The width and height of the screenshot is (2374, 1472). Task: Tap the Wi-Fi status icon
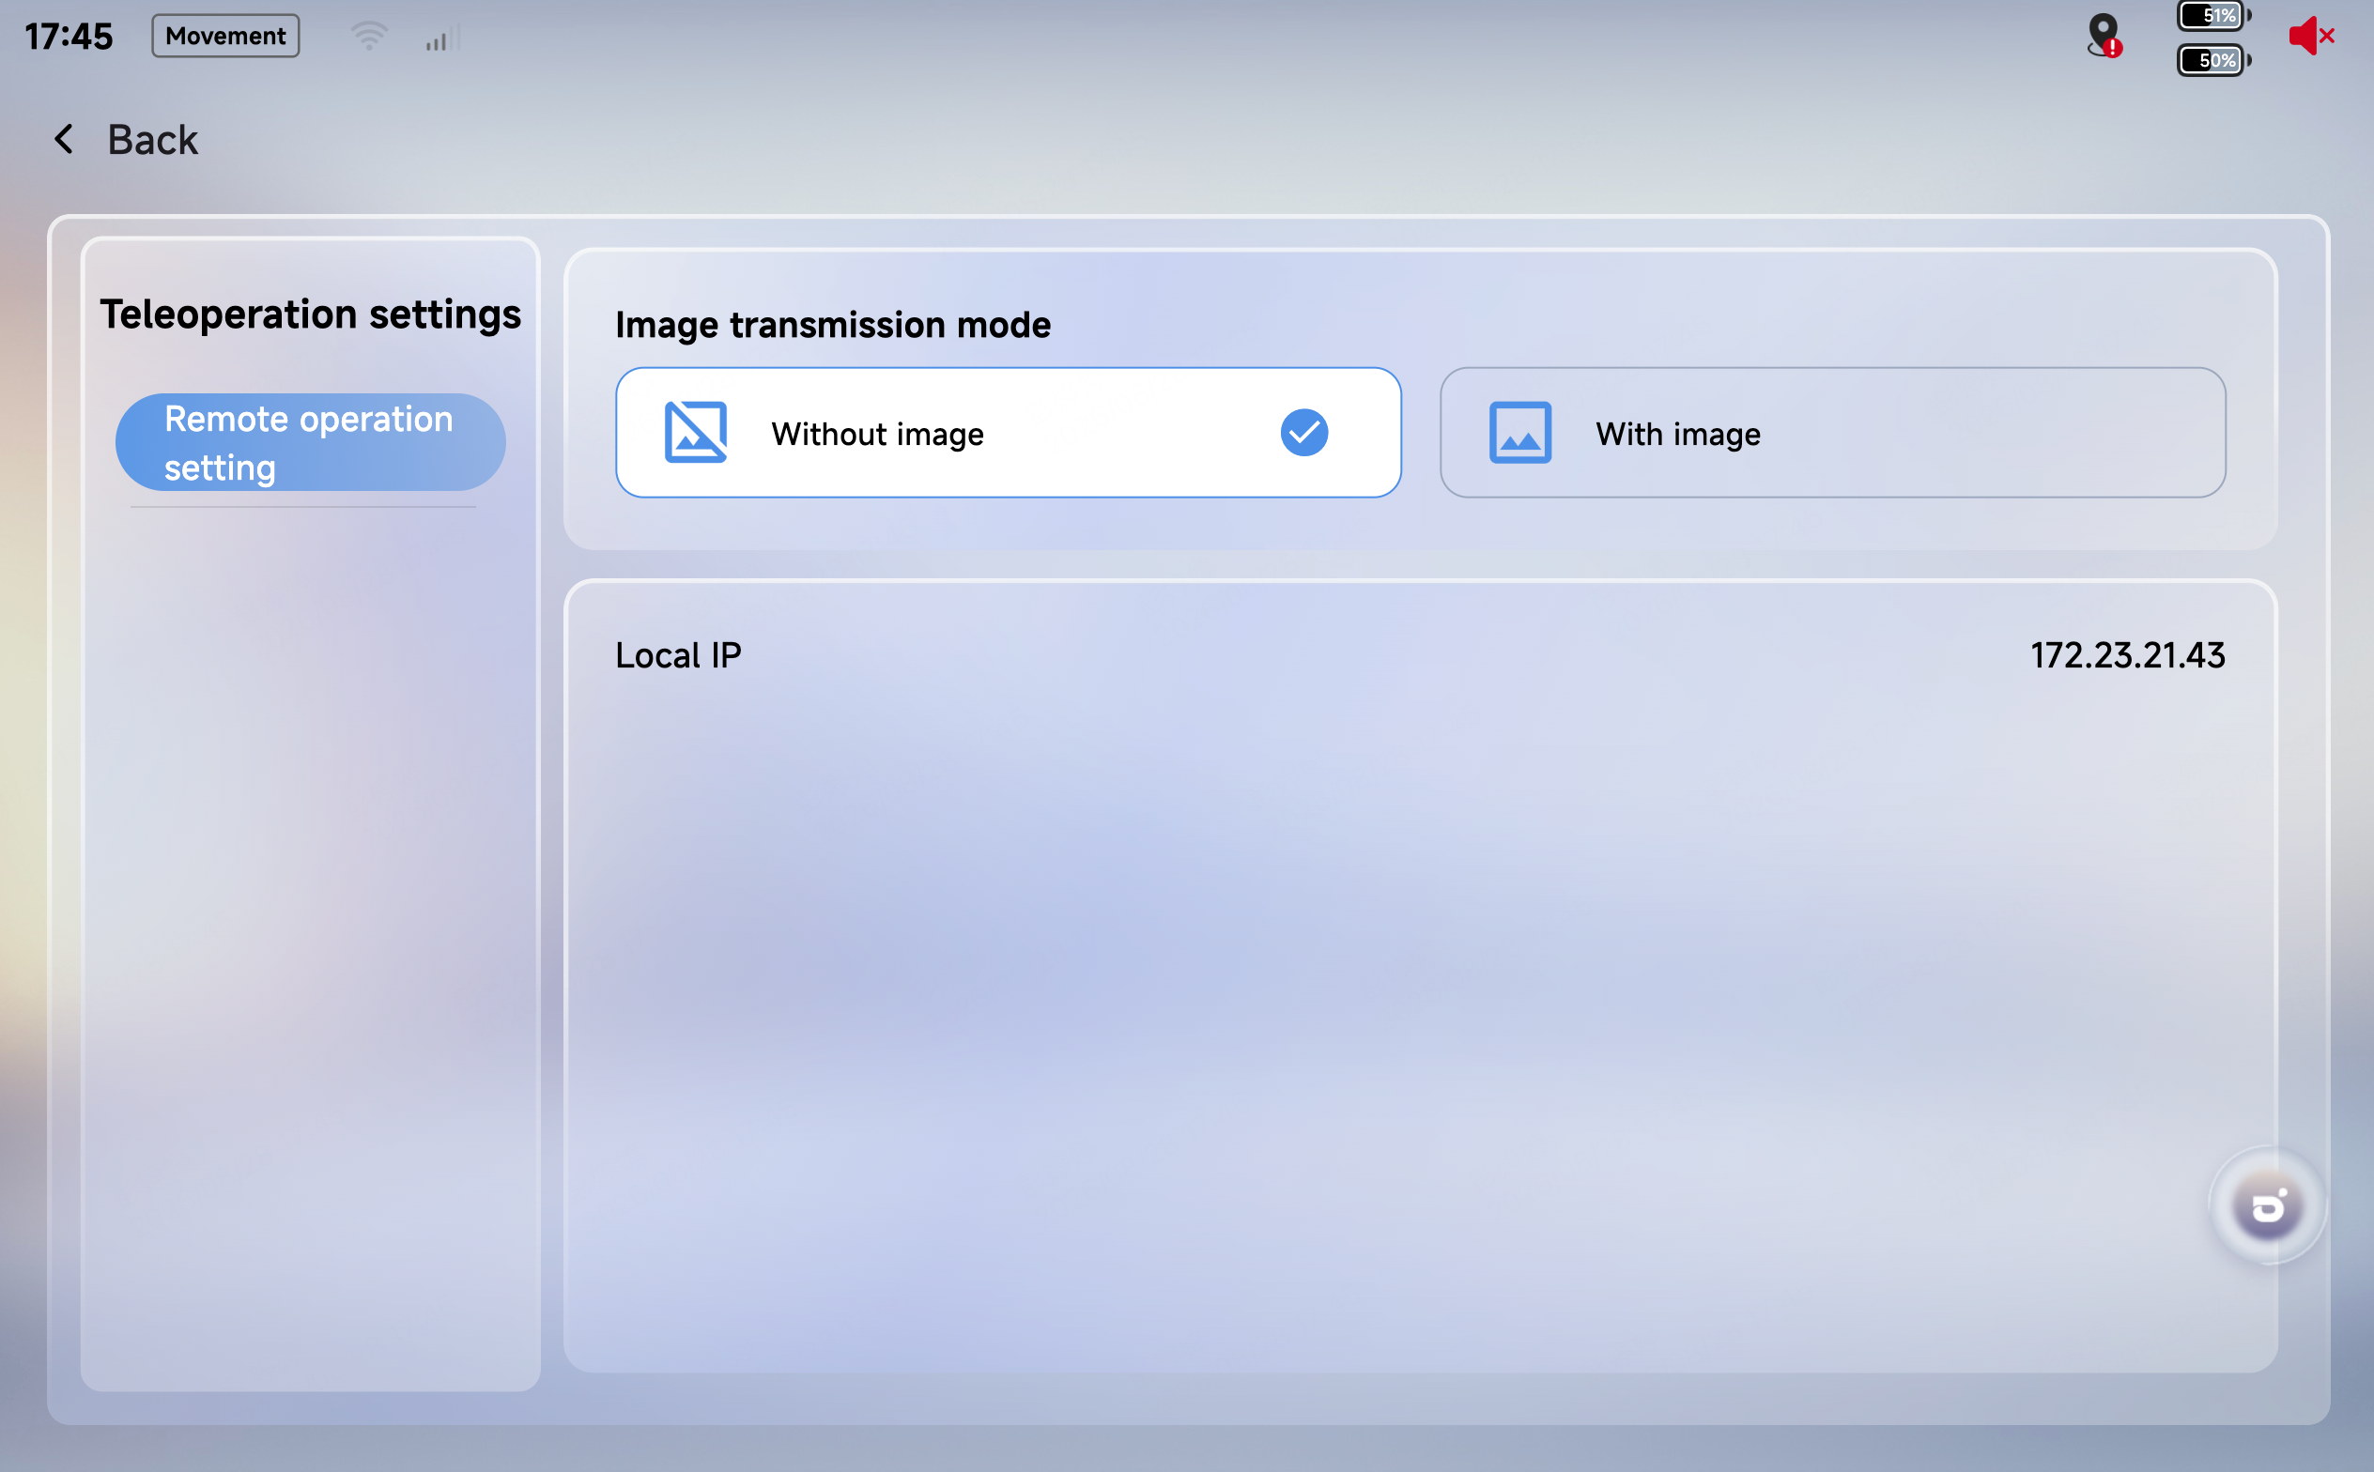tap(369, 37)
